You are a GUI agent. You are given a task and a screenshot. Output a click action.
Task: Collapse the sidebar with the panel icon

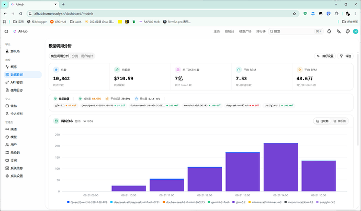click(6, 31)
